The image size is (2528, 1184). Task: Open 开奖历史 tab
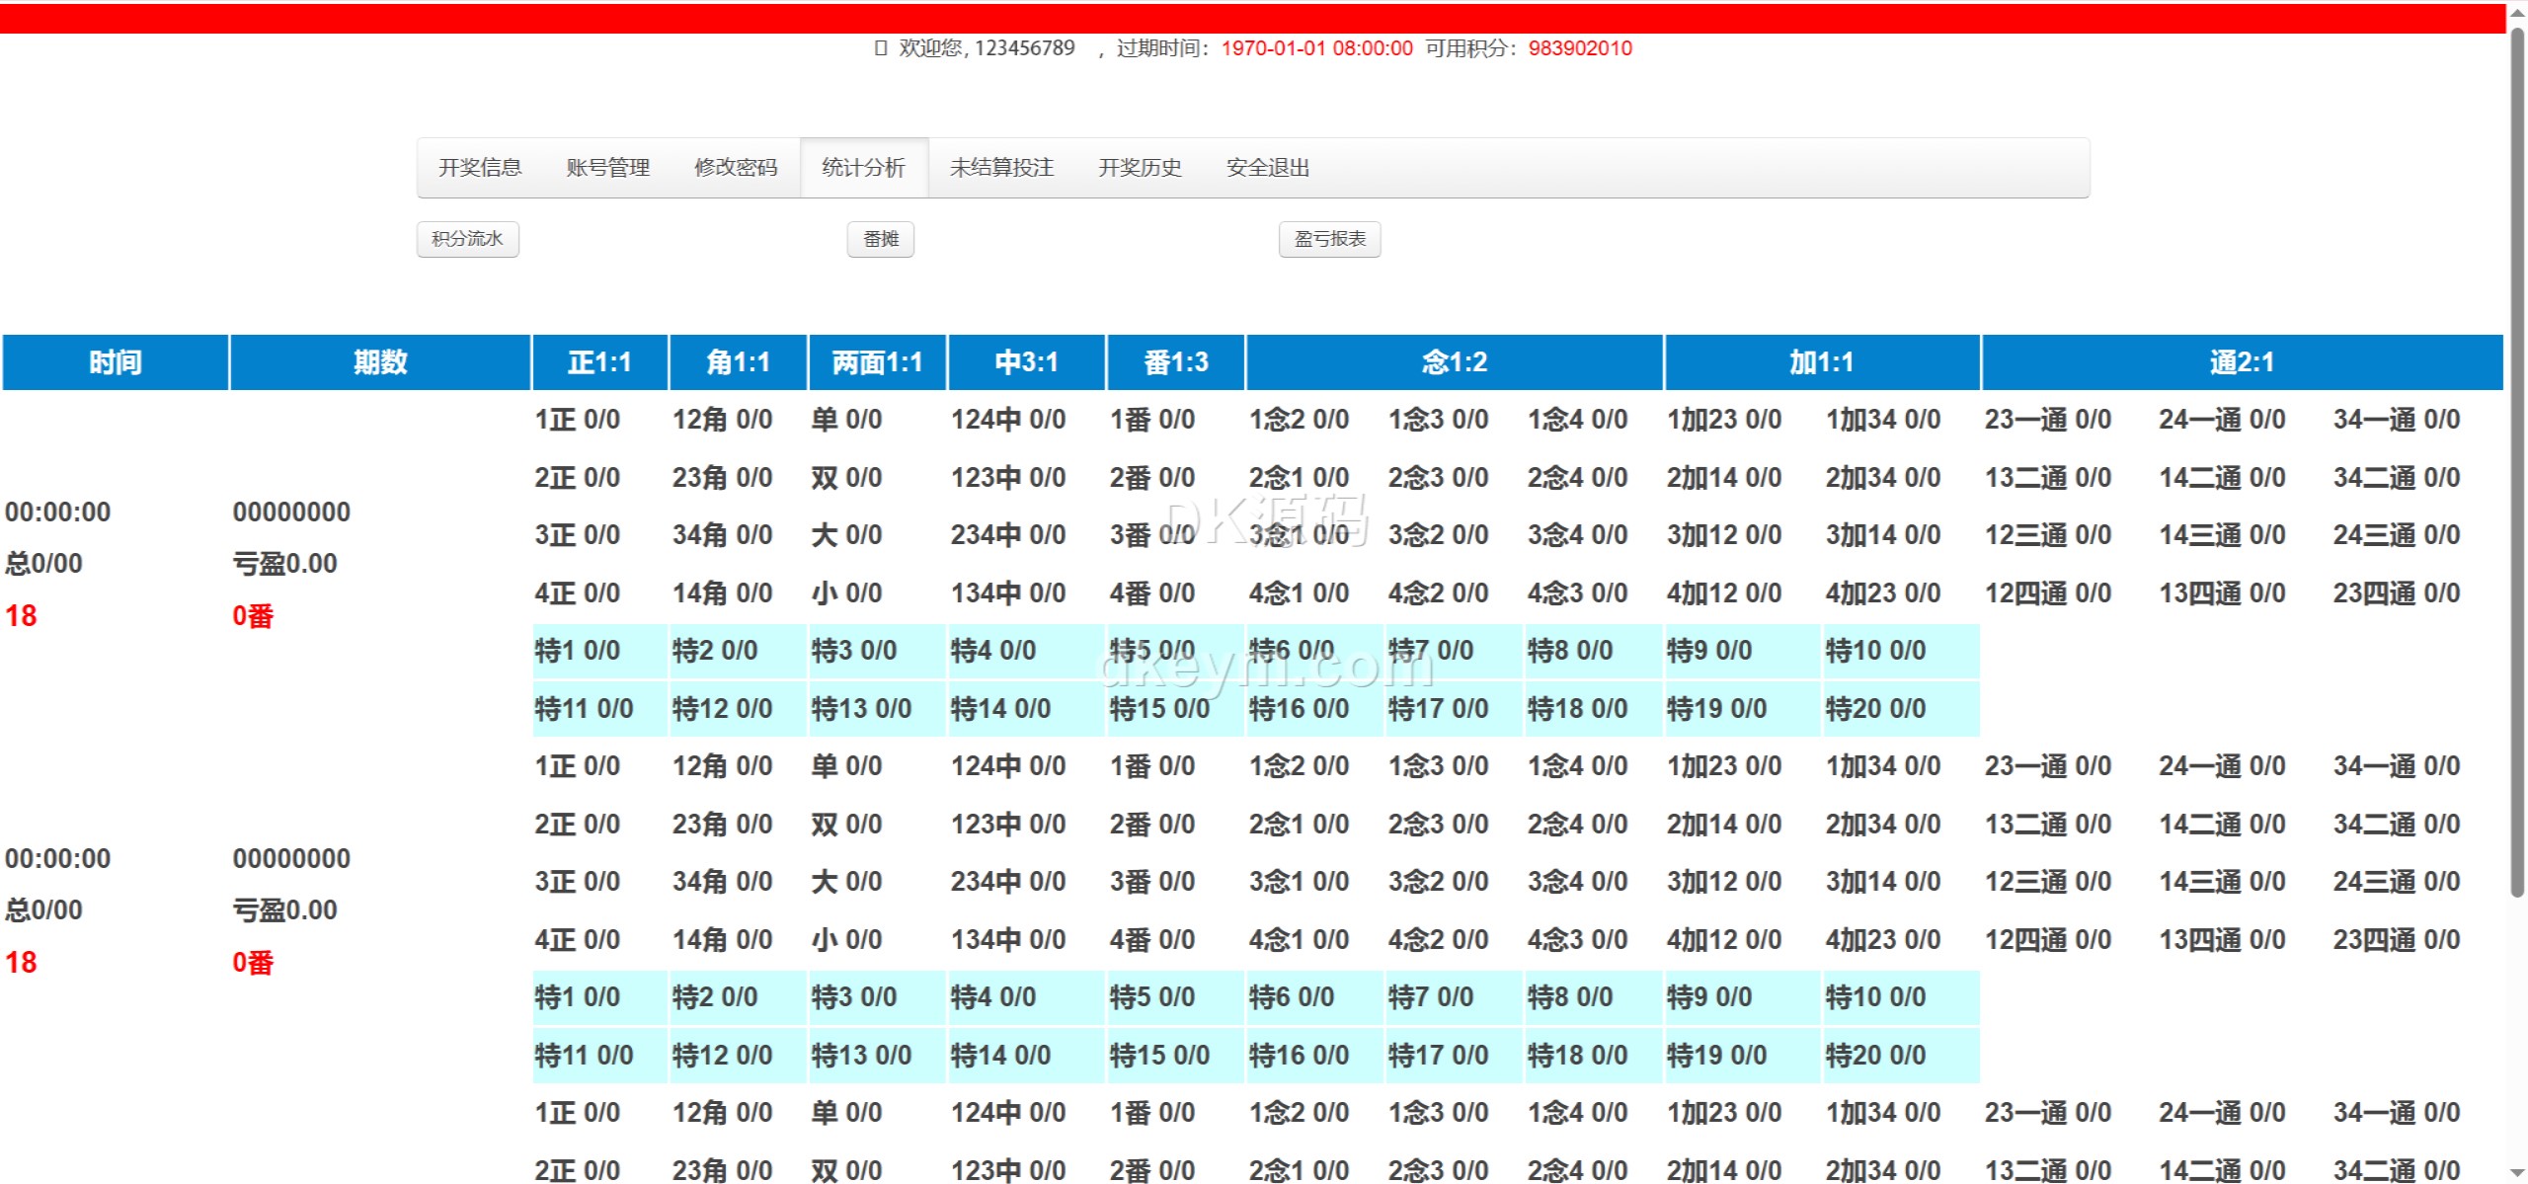pyautogui.click(x=1140, y=168)
